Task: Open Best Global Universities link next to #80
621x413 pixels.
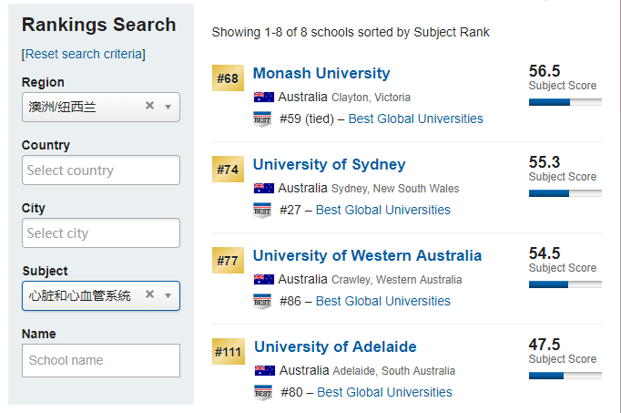Action: (384, 392)
